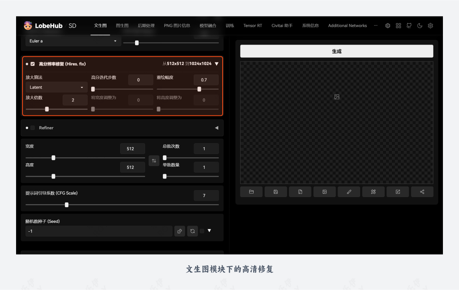The width and height of the screenshot is (459, 290).
Task: Click the image placeholder icon in preview
Action: 337,97
